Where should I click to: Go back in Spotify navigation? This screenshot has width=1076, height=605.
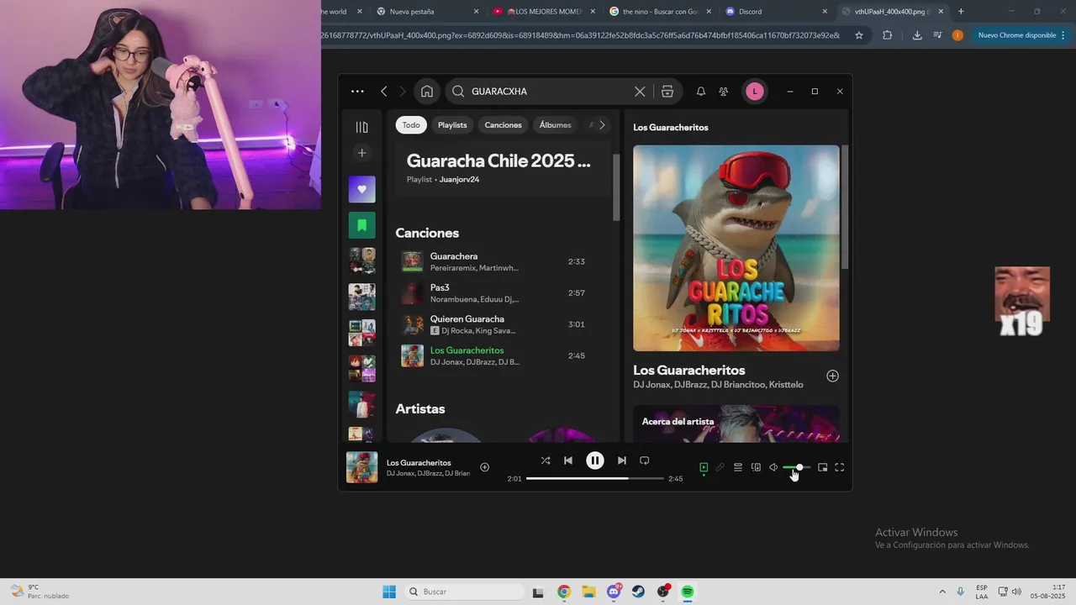[384, 92]
